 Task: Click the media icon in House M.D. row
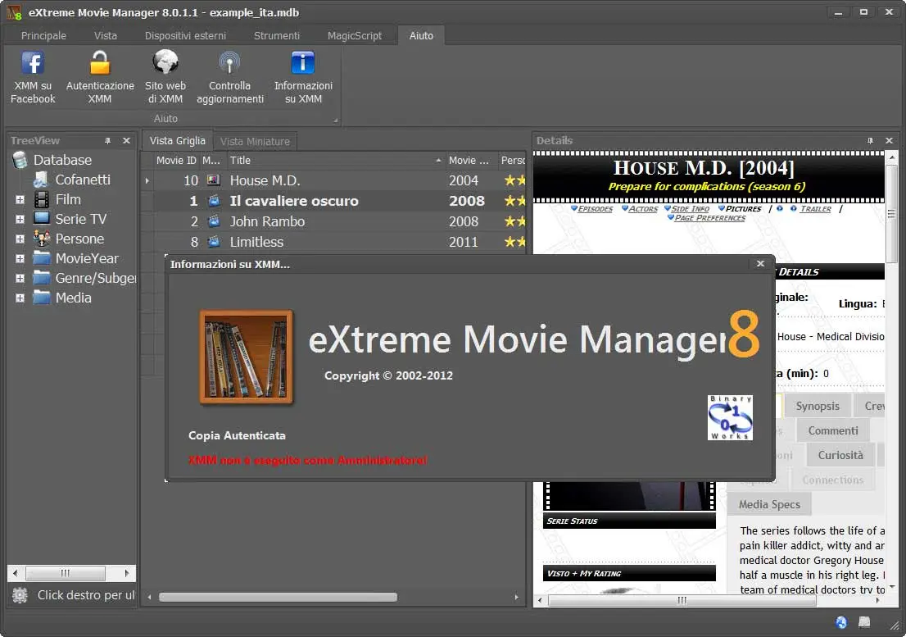click(213, 180)
